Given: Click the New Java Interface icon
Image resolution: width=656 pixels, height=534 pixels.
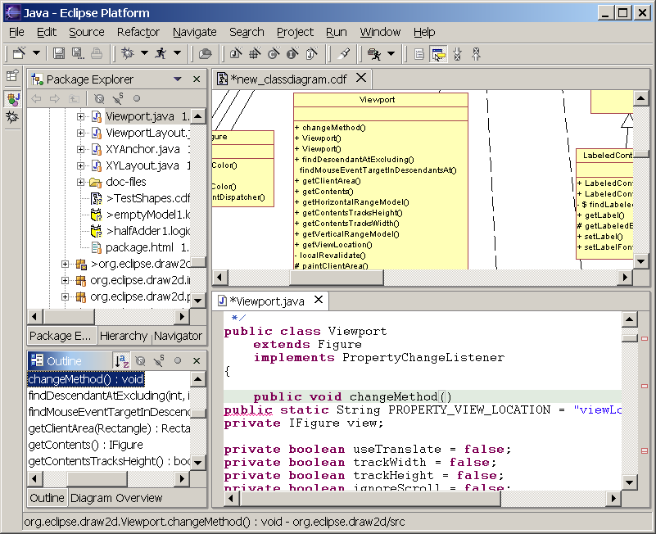Looking at the screenshot, I should [x=292, y=53].
